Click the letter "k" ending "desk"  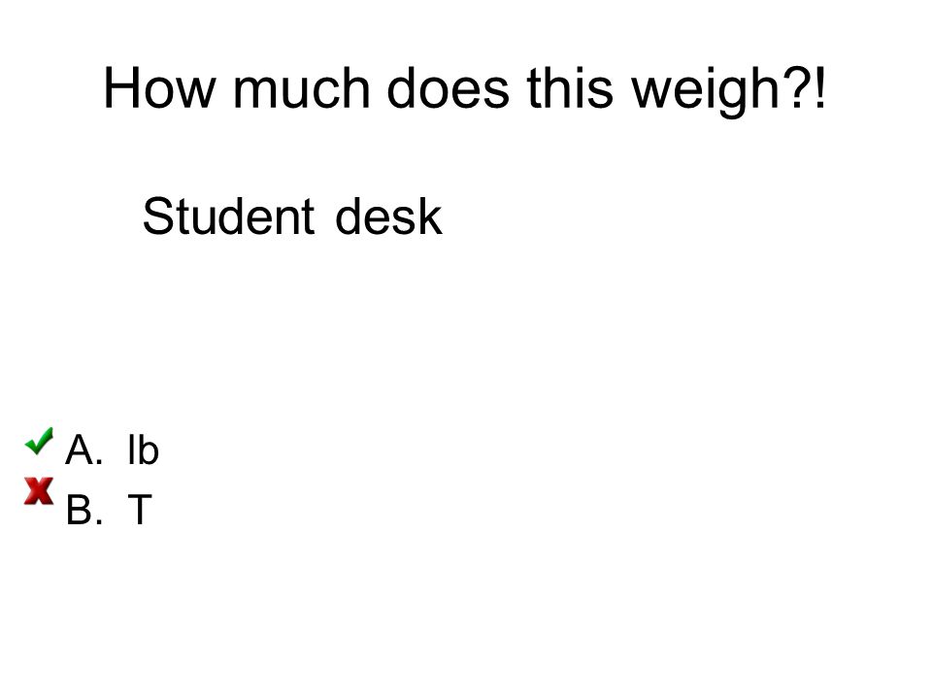click(432, 216)
